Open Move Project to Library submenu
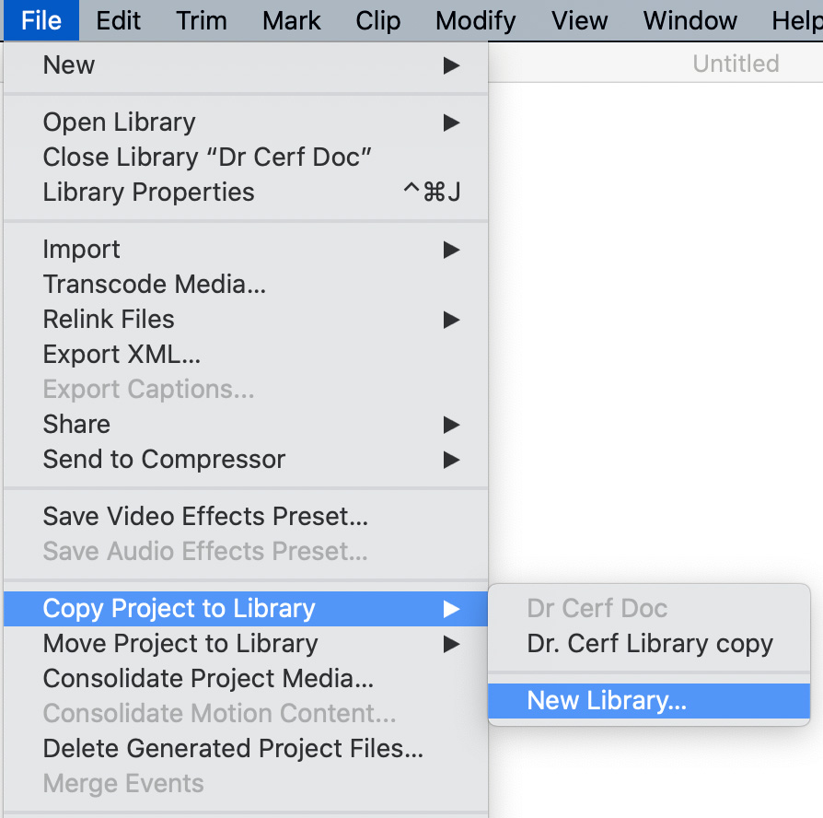The width and height of the screenshot is (823, 818). (246, 644)
